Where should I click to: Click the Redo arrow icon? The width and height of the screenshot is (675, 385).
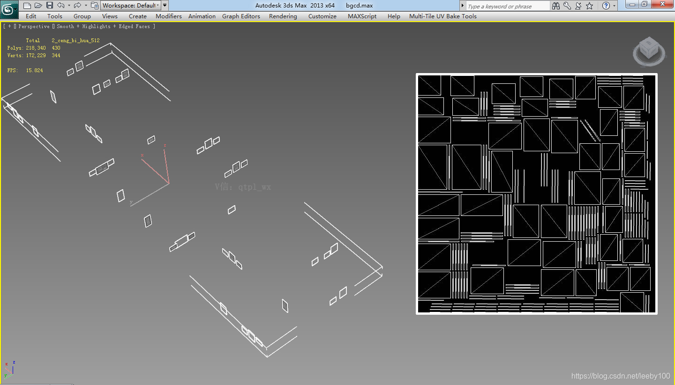tap(77, 6)
